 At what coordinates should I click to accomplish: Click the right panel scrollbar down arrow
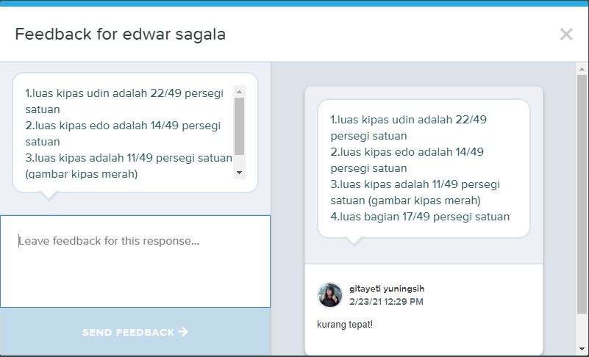(x=582, y=349)
